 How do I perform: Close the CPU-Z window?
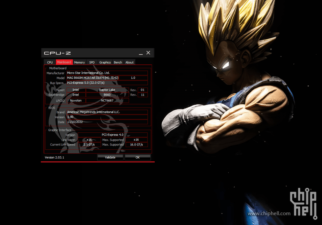click(x=148, y=53)
